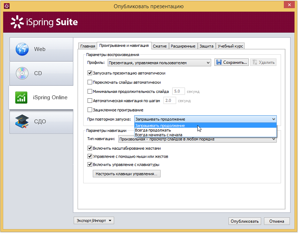Click the trash icon on Удалить
This screenshot has height=233, width=298.
point(255,62)
